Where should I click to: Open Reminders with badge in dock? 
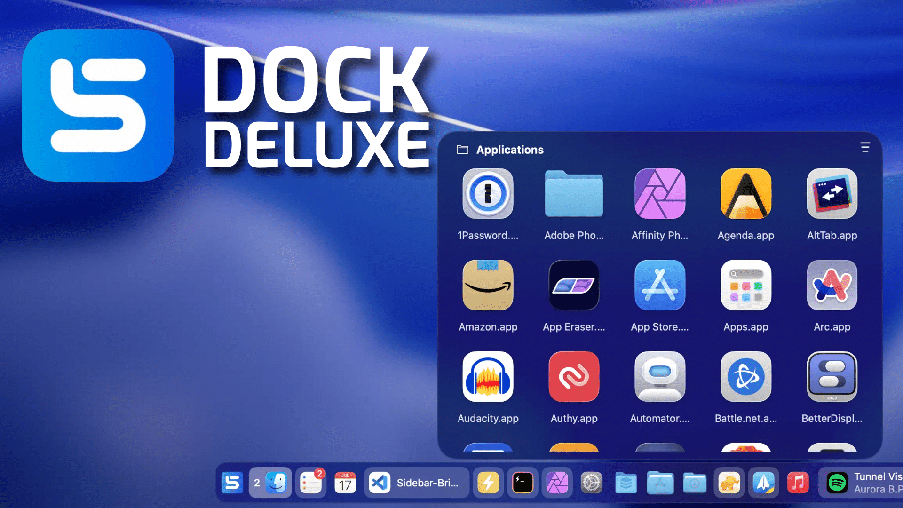coord(311,483)
